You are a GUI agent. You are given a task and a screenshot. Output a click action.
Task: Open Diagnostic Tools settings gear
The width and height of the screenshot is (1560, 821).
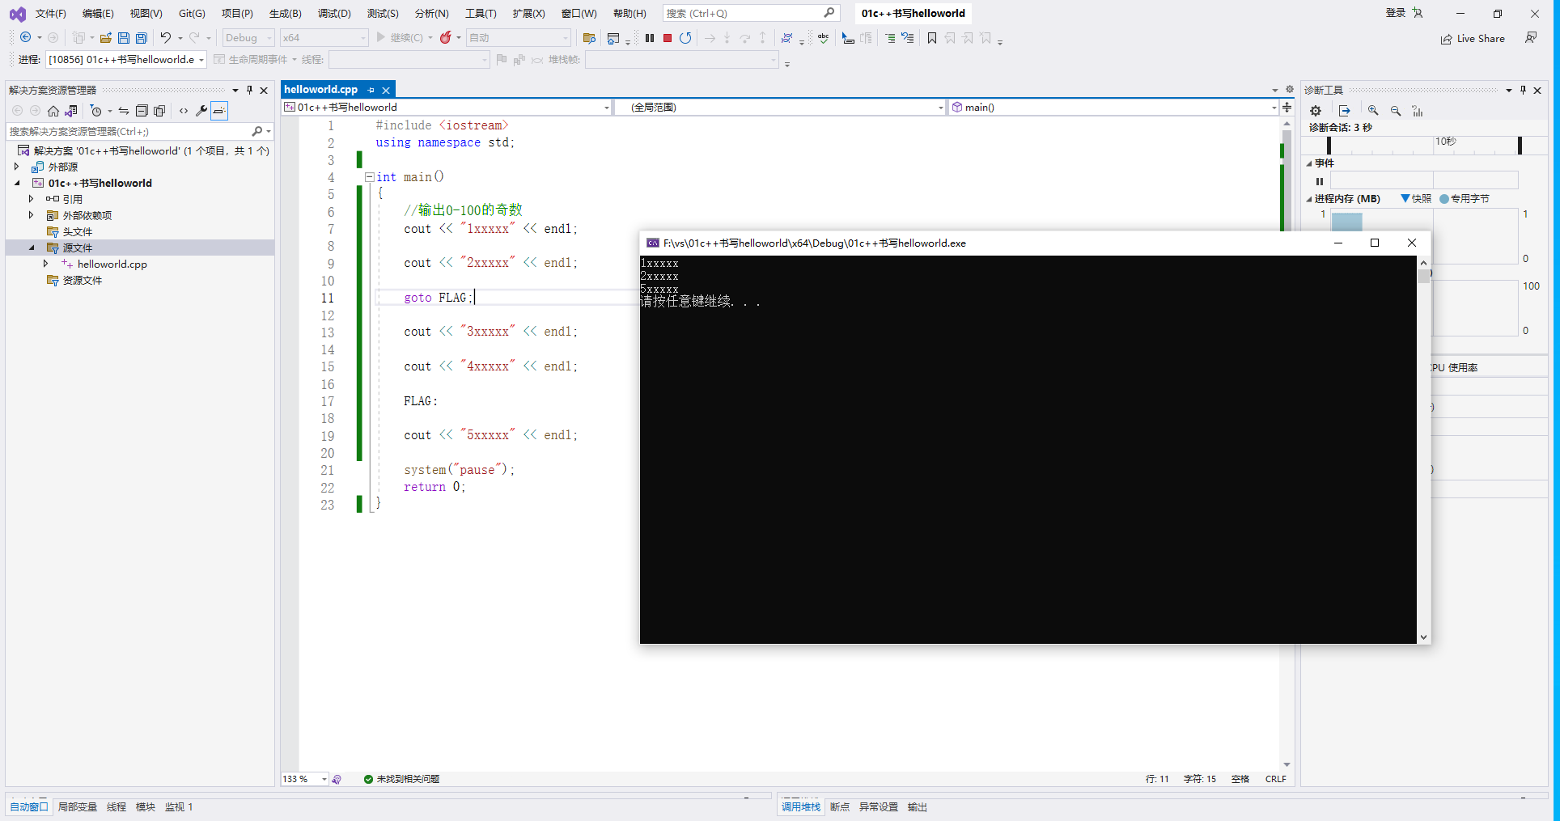point(1316,111)
